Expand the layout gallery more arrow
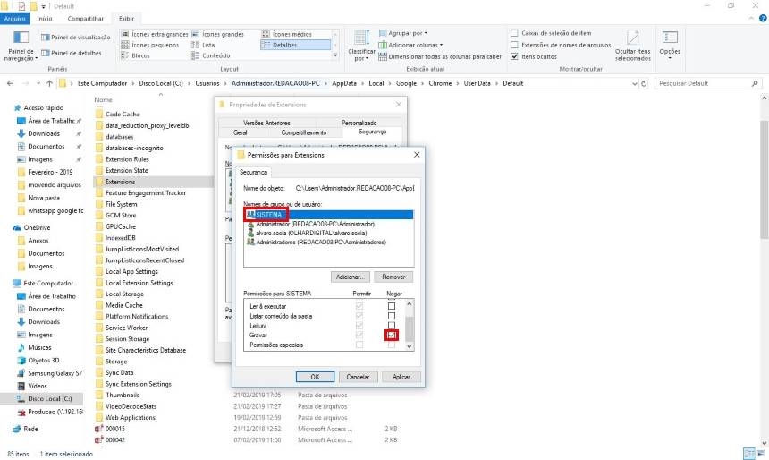The height and width of the screenshot is (460, 769). 335,56
